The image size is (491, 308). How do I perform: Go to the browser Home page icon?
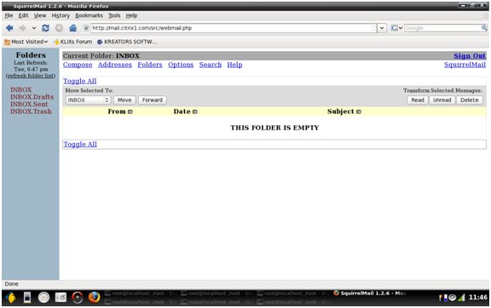click(73, 28)
